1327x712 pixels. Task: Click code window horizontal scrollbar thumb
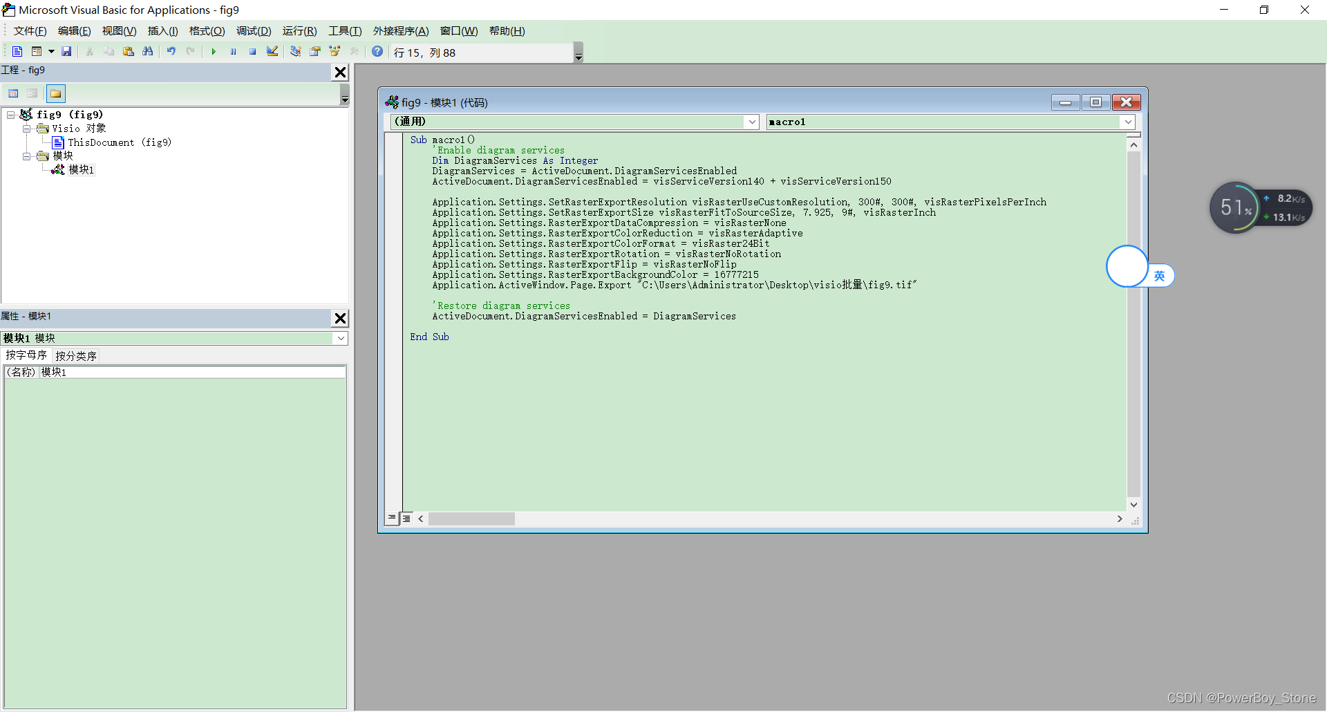471,518
